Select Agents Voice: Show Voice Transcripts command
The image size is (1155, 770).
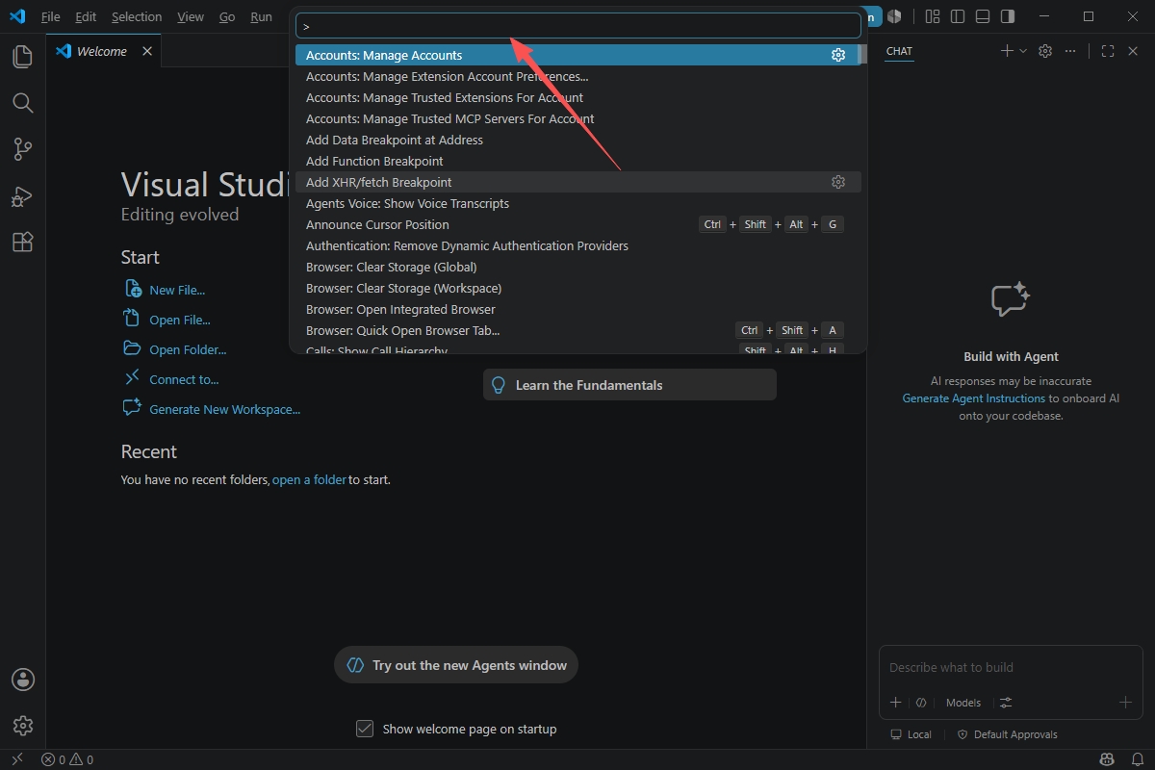(x=578, y=203)
